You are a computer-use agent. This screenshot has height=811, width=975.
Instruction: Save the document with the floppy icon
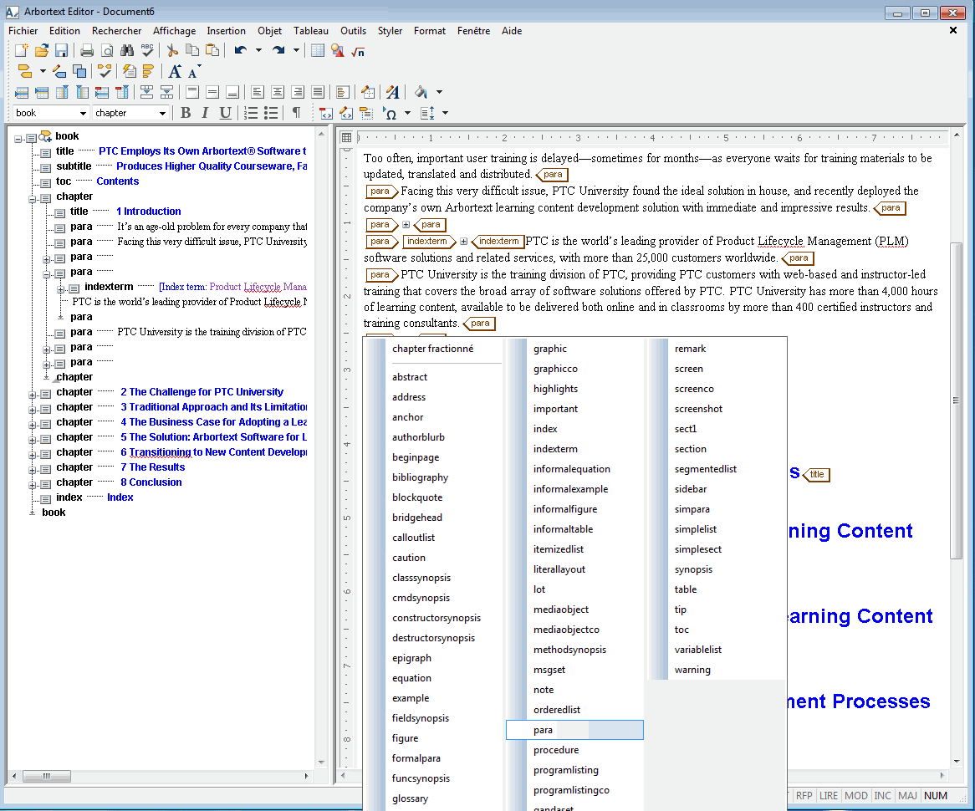click(61, 51)
